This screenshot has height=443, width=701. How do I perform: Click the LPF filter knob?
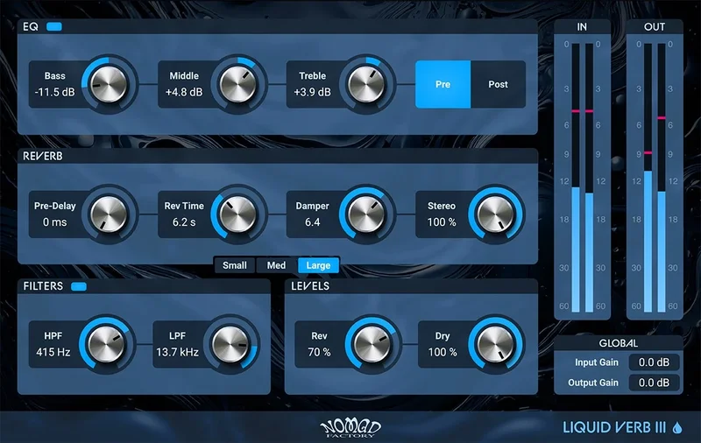click(230, 344)
